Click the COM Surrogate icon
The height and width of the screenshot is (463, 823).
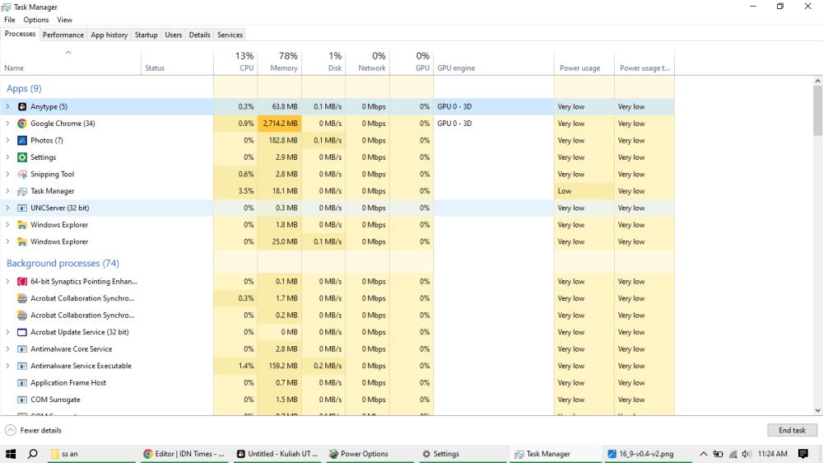point(22,400)
